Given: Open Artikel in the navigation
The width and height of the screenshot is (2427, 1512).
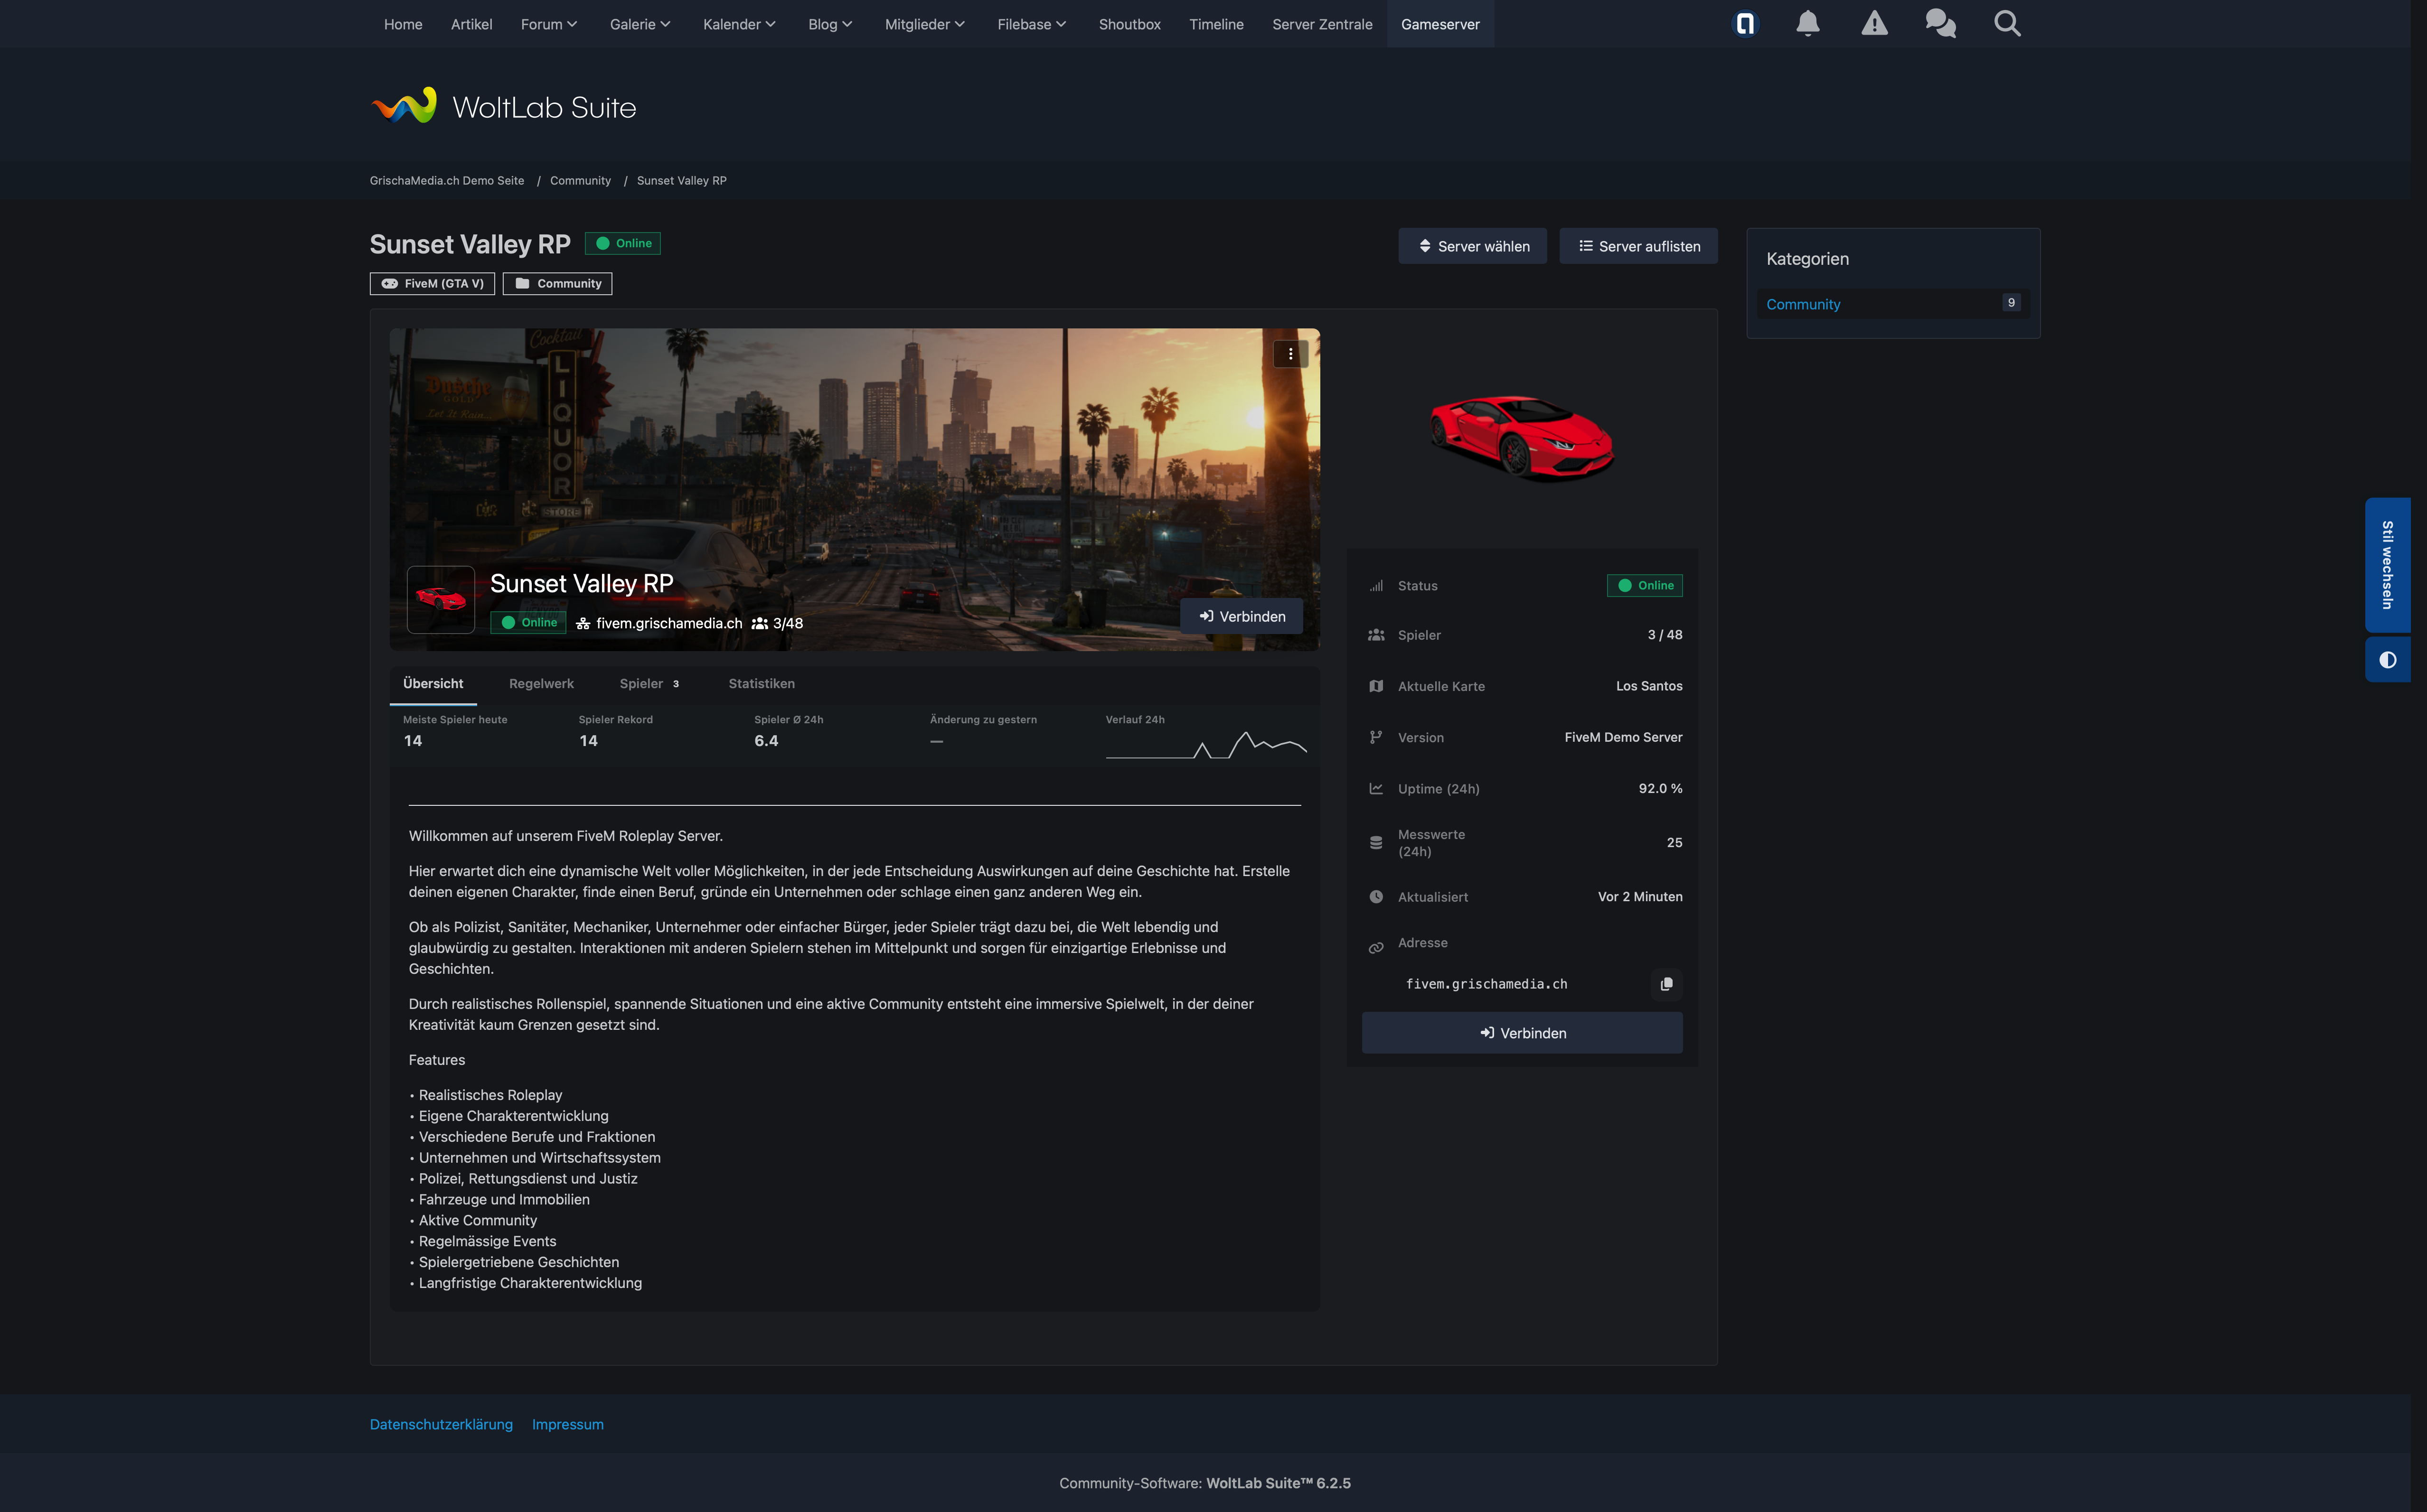Looking at the screenshot, I should 471,24.
